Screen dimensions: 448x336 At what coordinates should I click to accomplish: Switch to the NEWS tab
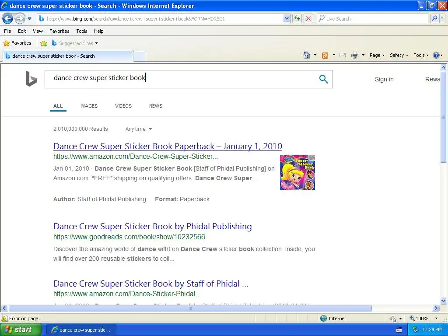[156, 106]
